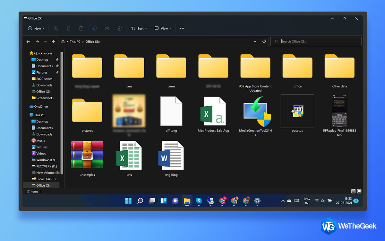
Task: Select the Rename icon in toolbar
Action: click(x=94, y=28)
